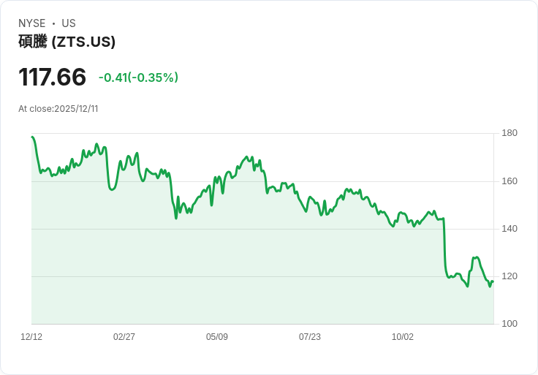Click the chart line's starting peak at far left
Image resolution: width=538 pixels, height=375 pixels.
point(32,137)
